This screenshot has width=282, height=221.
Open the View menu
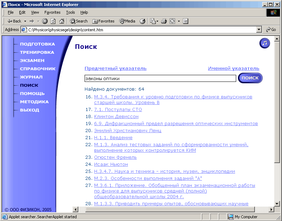[x=35, y=12]
